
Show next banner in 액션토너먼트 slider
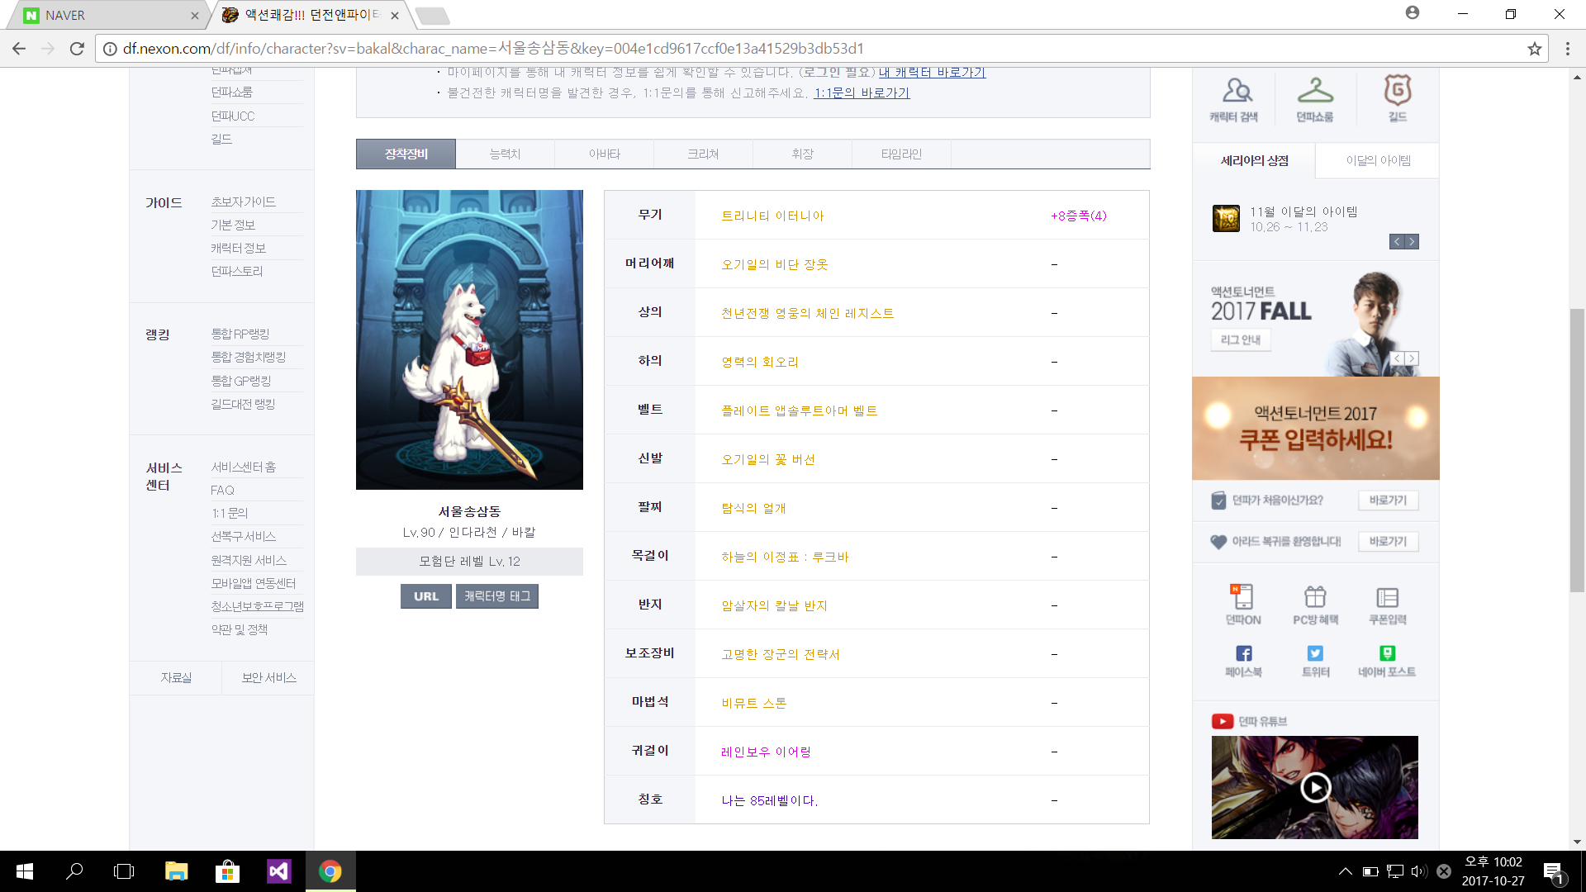[1412, 358]
